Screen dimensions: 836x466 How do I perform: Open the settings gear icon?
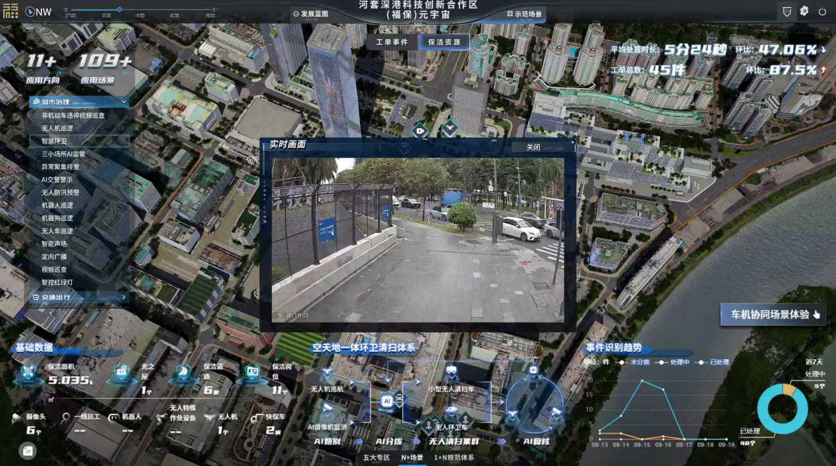coord(804,11)
